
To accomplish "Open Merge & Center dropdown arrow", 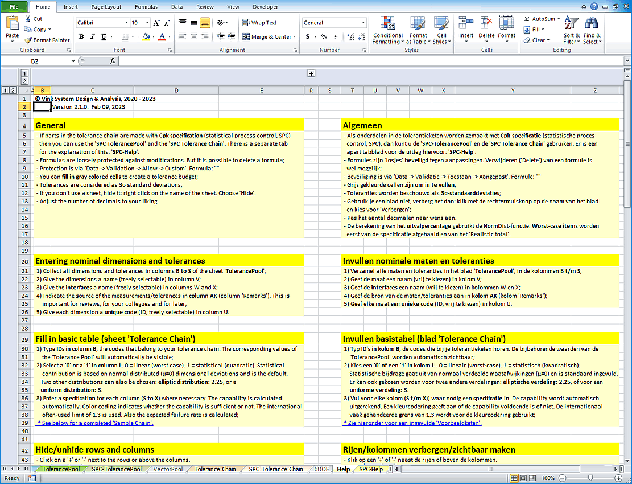I will [x=295, y=36].
